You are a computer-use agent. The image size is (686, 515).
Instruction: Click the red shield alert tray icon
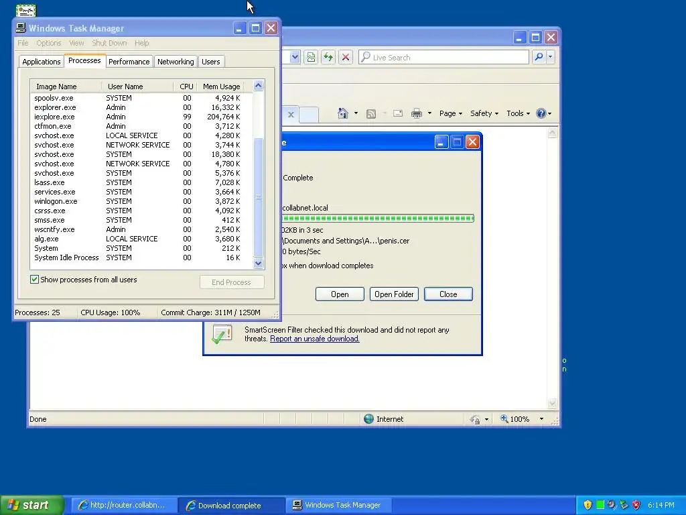pyautogui.click(x=636, y=505)
